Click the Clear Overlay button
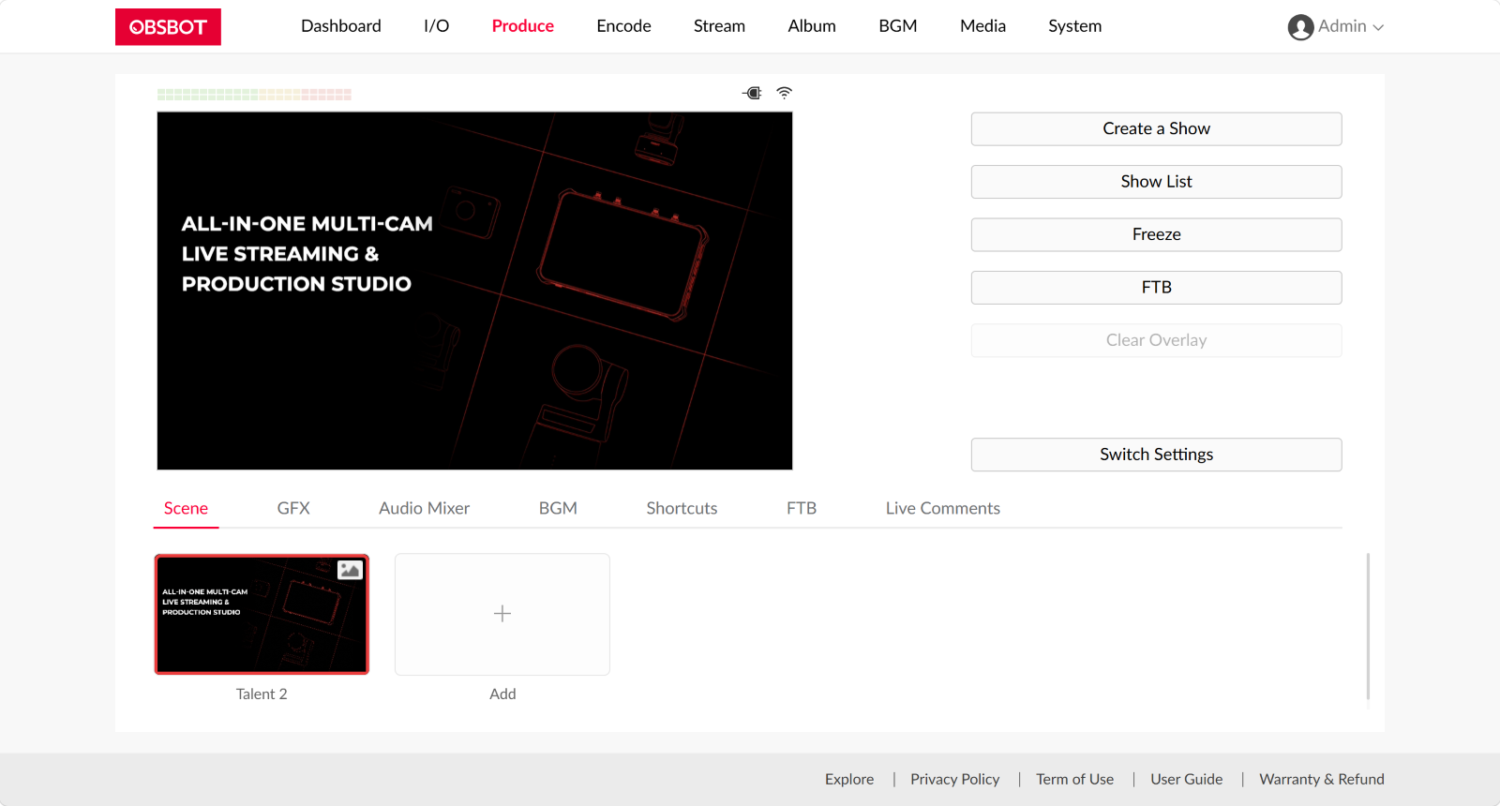Image resolution: width=1500 pixels, height=806 pixels. 1156,340
